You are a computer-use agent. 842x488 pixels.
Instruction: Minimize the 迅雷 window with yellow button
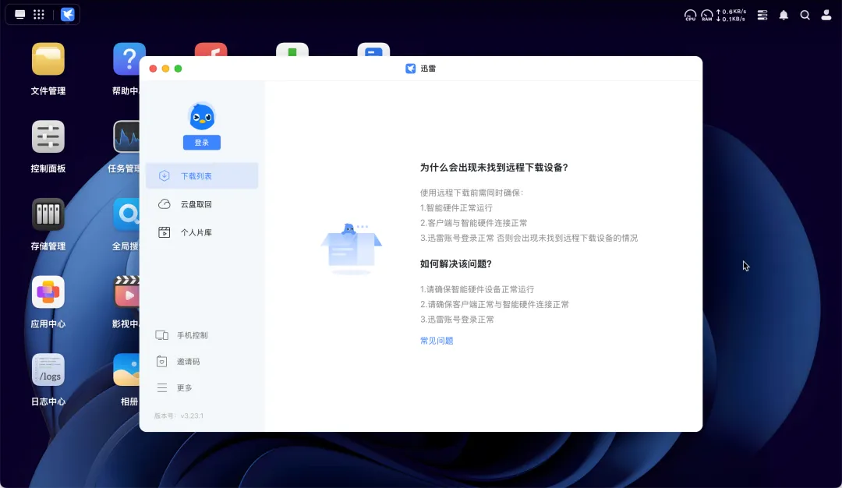pos(165,69)
